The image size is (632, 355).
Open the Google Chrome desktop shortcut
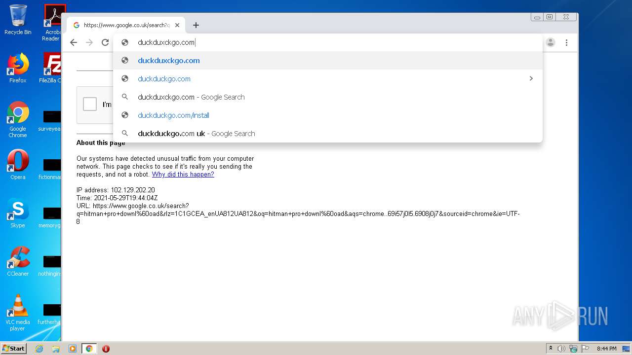pyautogui.click(x=18, y=119)
